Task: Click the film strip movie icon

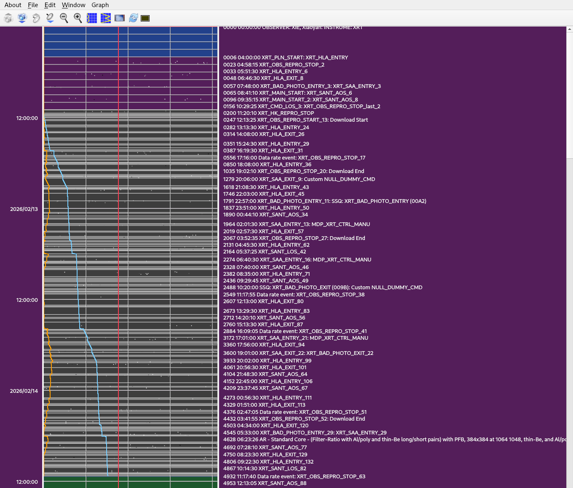Action: tap(120, 18)
